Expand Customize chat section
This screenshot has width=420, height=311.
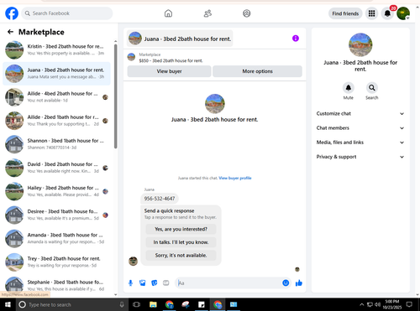[360, 113]
